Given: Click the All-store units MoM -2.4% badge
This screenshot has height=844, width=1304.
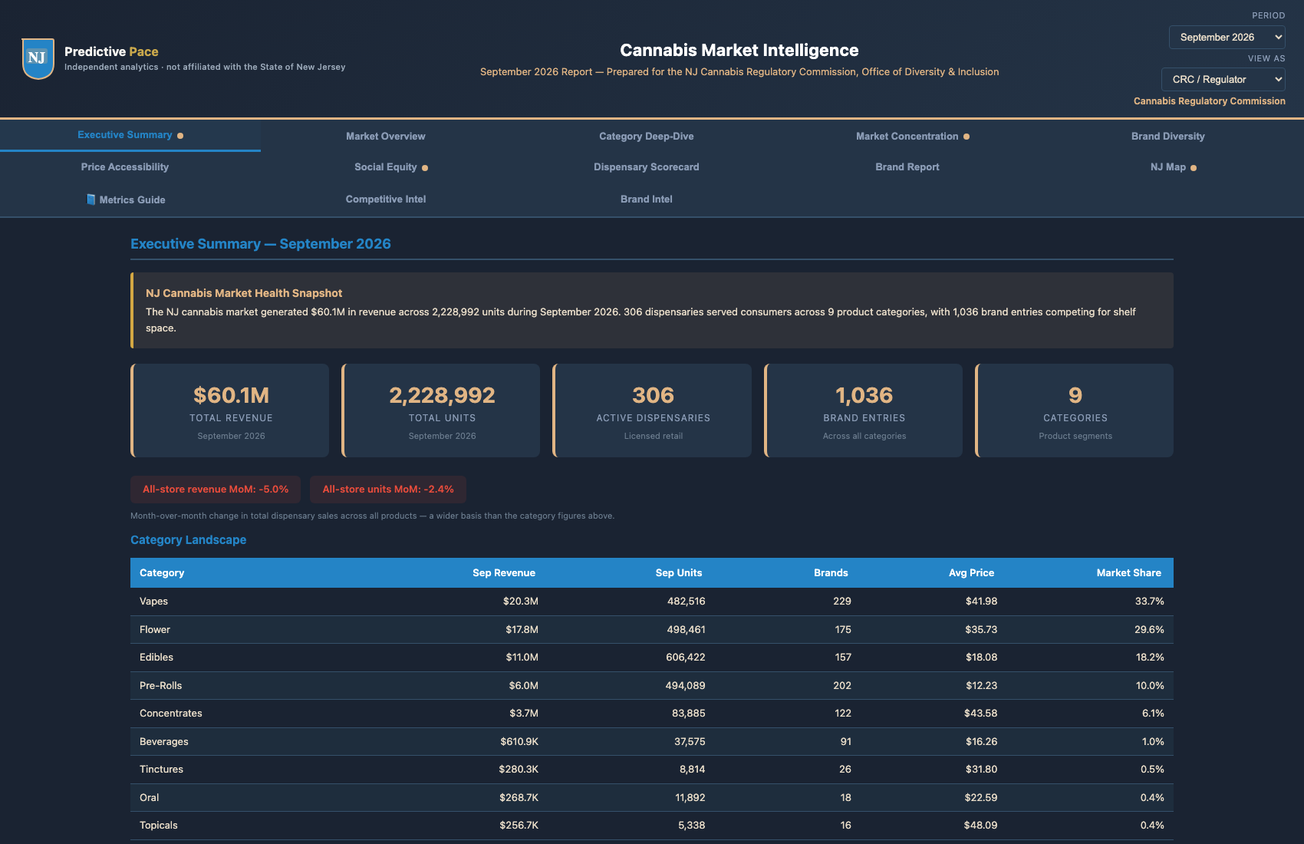Looking at the screenshot, I should pos(387,489).
